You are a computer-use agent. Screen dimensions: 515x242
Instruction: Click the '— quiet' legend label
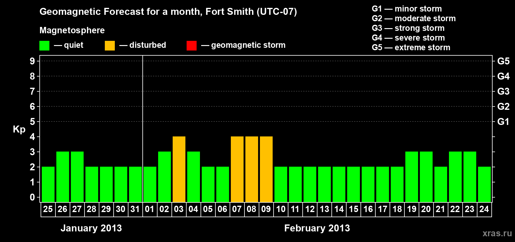[x=68, y=45]
